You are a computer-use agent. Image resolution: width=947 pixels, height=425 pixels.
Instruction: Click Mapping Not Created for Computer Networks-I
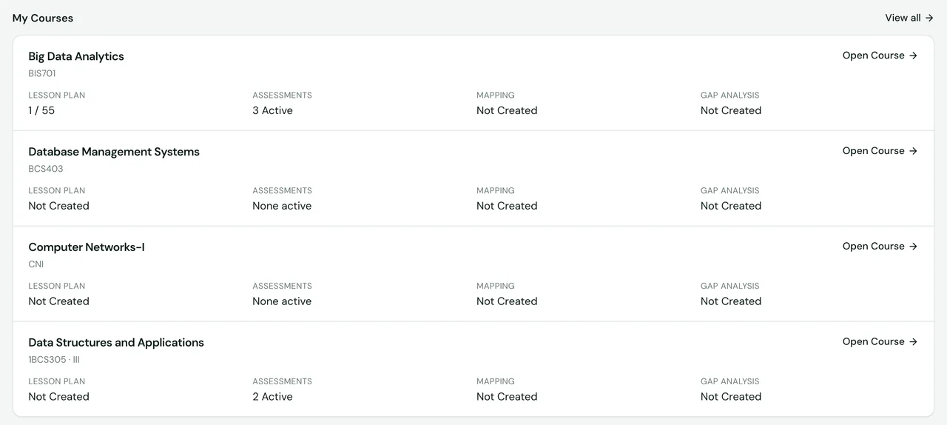coord(507,301)
